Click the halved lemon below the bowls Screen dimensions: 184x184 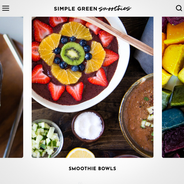tap(80, 153)
